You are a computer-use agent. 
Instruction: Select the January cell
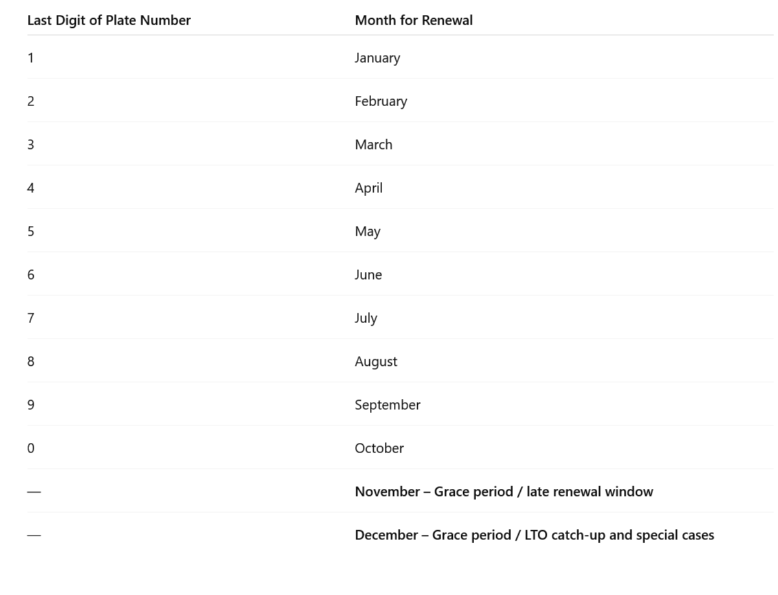coord(377,58)
